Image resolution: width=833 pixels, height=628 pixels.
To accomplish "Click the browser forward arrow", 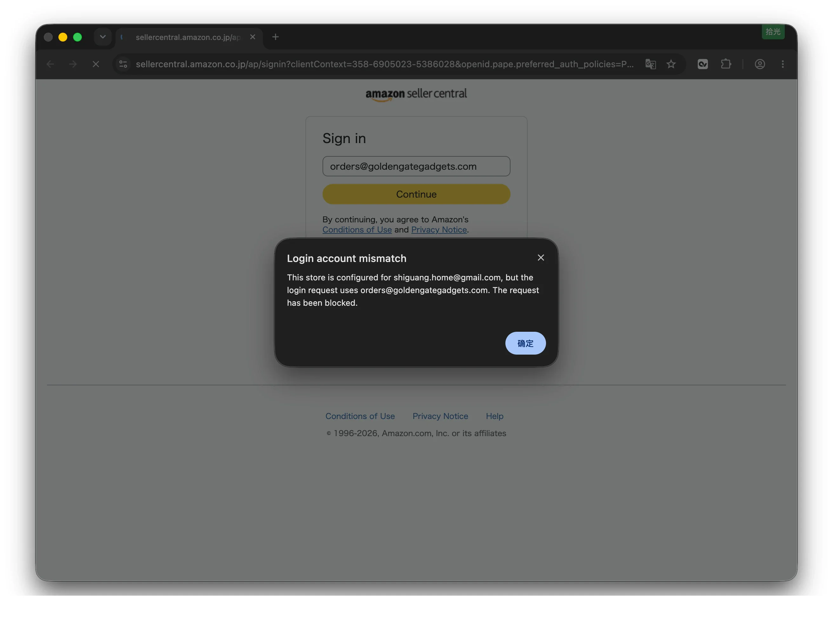I will click(x=73, y=64).
